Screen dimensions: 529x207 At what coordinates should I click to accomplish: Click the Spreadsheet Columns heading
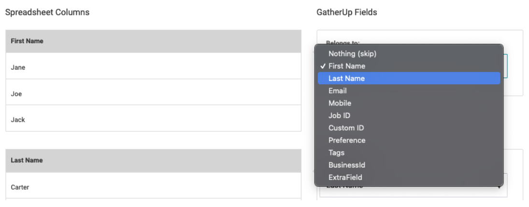pos(47,13)
